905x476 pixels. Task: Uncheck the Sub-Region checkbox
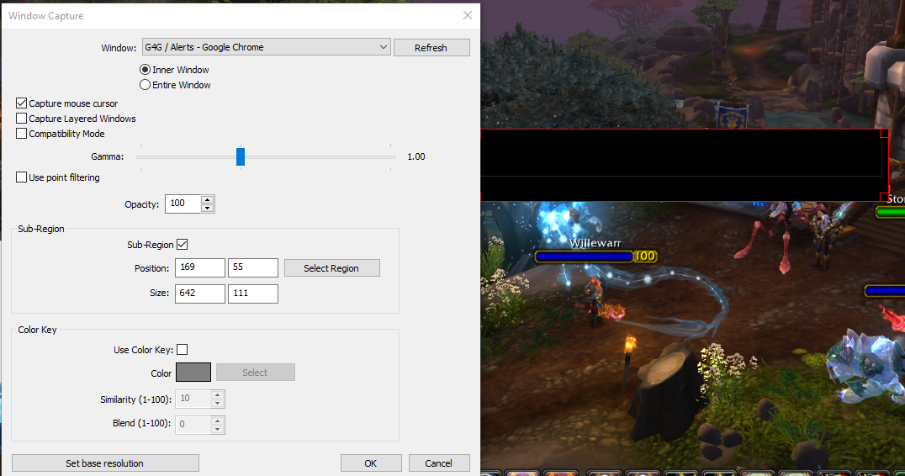pyautogui.click(x=182, y=244)
